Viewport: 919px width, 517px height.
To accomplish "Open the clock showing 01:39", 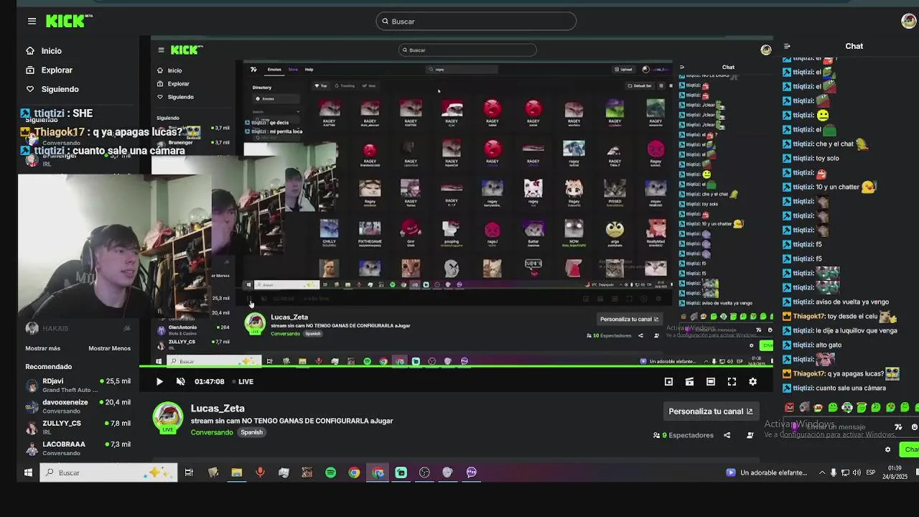I will [894, 472].
